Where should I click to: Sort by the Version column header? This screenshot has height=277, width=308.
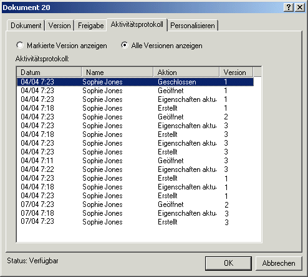[236, 73]
